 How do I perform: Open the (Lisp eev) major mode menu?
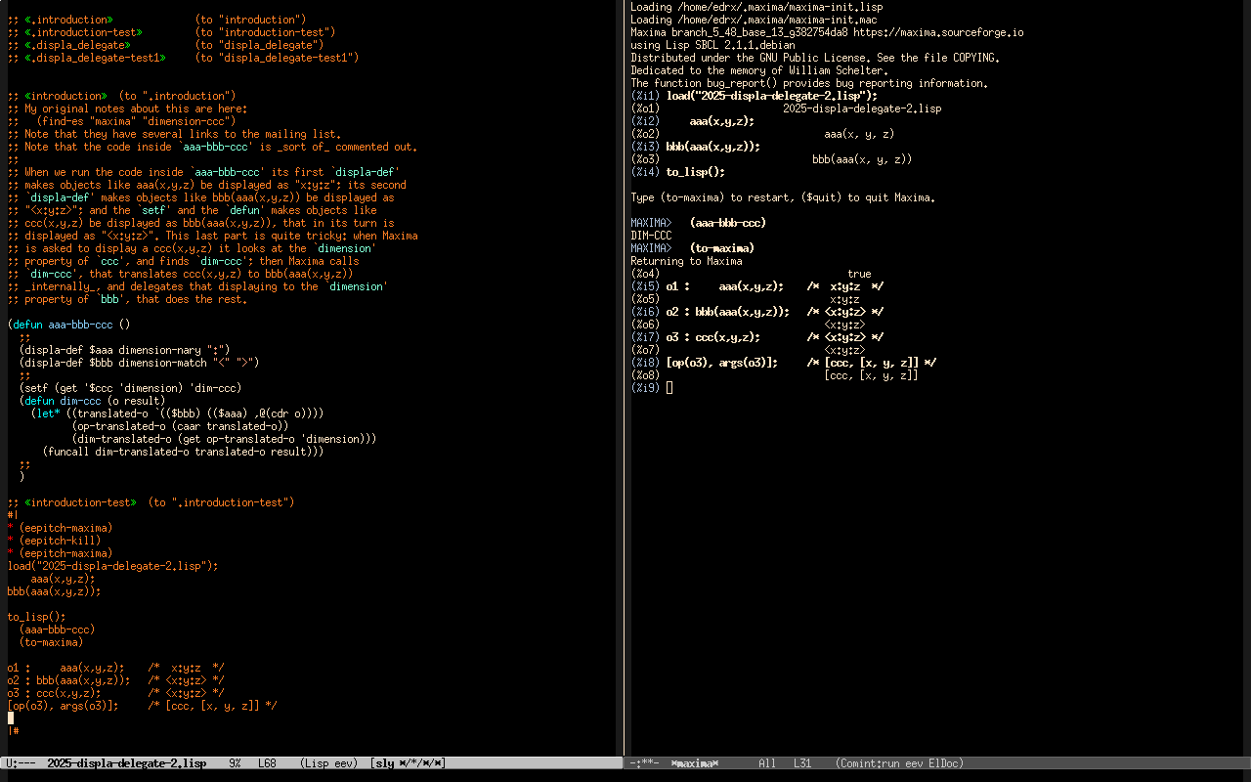327,763
